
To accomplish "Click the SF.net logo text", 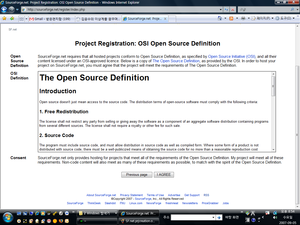I will click(12, 29).
